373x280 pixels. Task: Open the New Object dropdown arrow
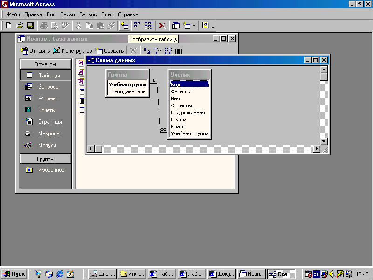tap(194, 26)
